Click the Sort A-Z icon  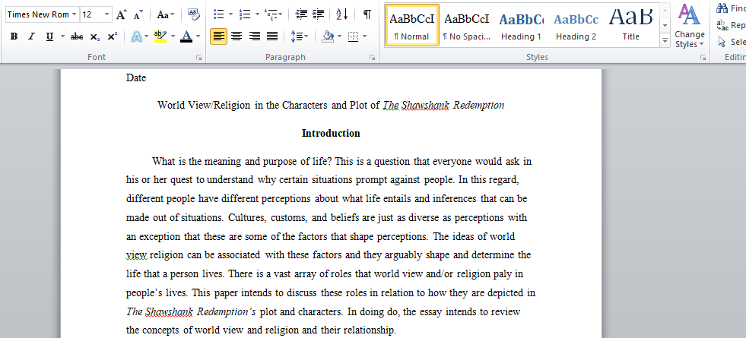tap(341, 14)
